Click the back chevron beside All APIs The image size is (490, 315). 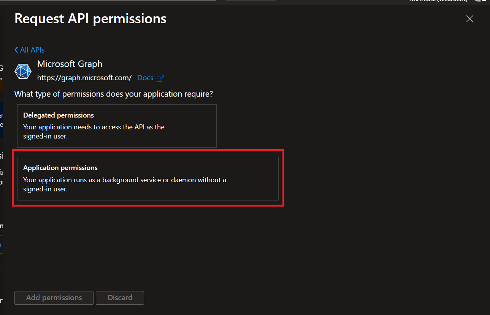pyautogui.click(x=16, y=50)
